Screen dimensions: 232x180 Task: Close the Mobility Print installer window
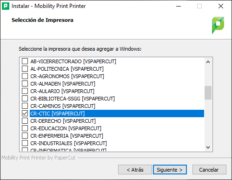pyautogui.click(x=221, y=6)
